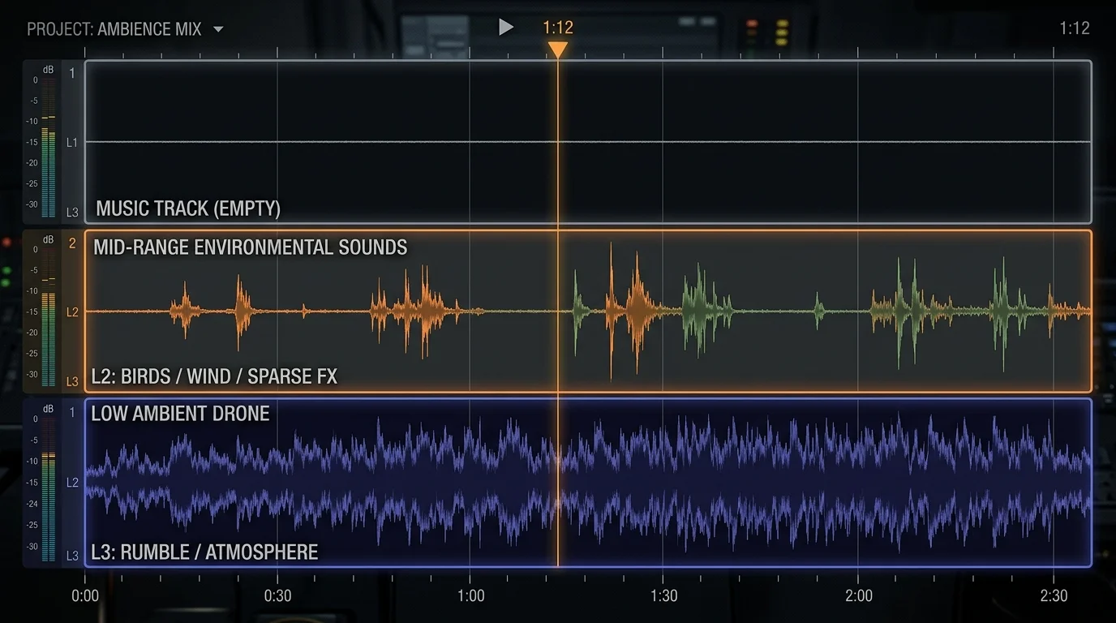Click the dB label above the Low Ambient Drone meter
Screen dimensions: 1116x623
[49, 409]
